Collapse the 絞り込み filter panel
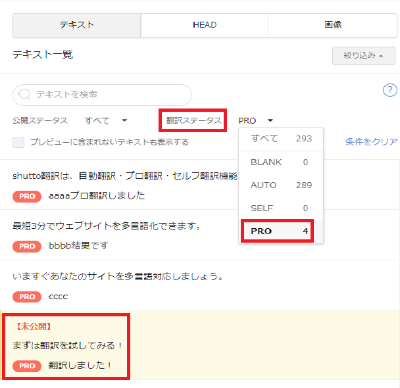 364,56
